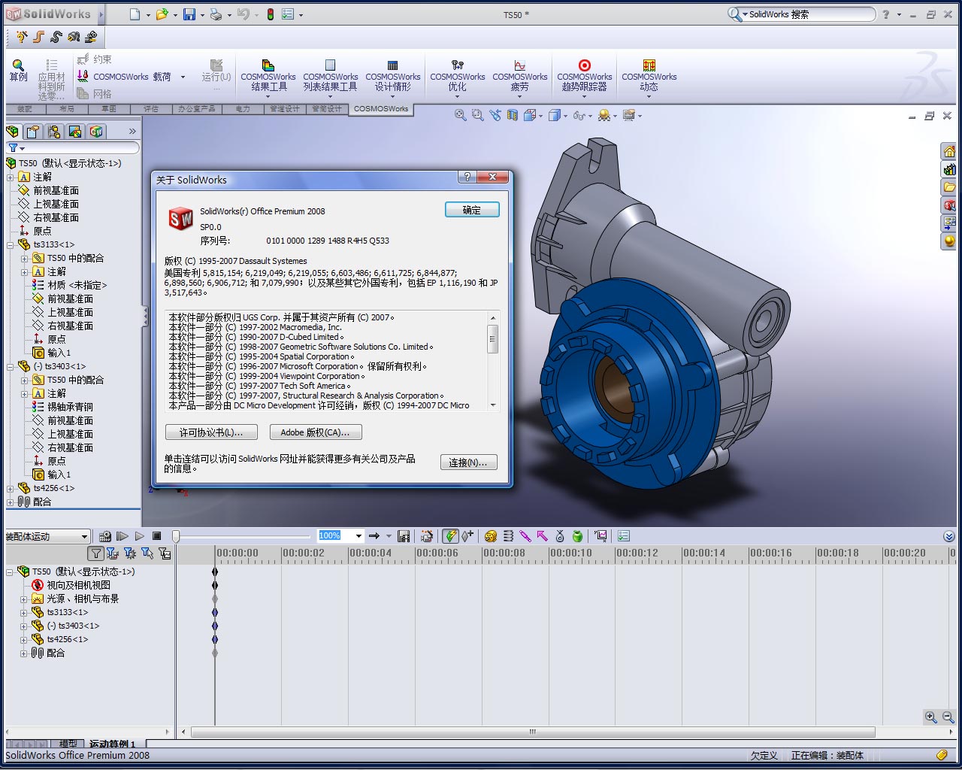The image size is (962, 770).
Task: Click the Gravity apple icon in the motion toolbar
Action: [x=577, y=536]
